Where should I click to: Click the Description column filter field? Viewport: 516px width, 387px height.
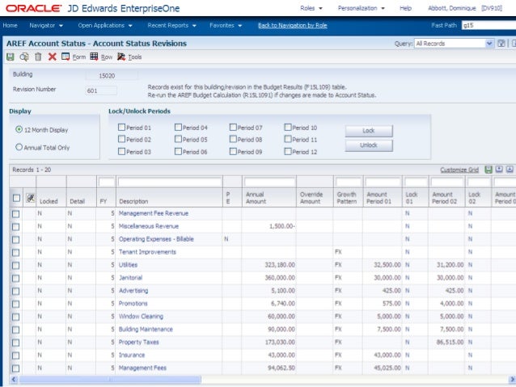[170, 182]
